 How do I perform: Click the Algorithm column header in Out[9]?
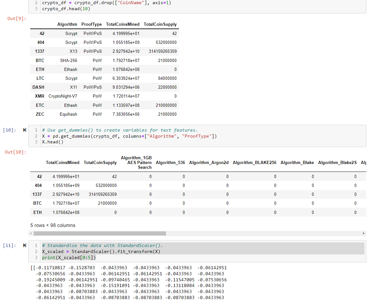click(67, 24)
